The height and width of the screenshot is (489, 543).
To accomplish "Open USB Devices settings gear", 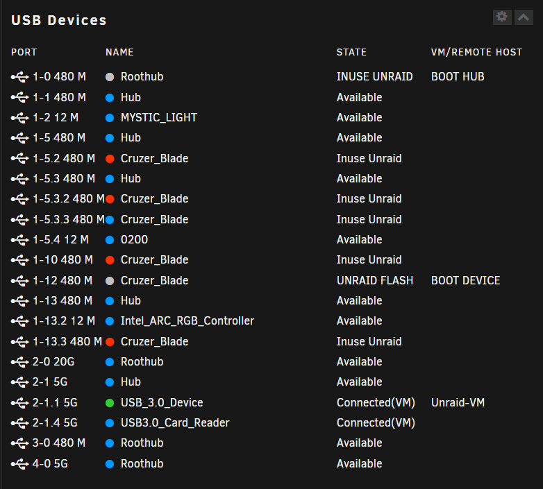I will [502, 17].
